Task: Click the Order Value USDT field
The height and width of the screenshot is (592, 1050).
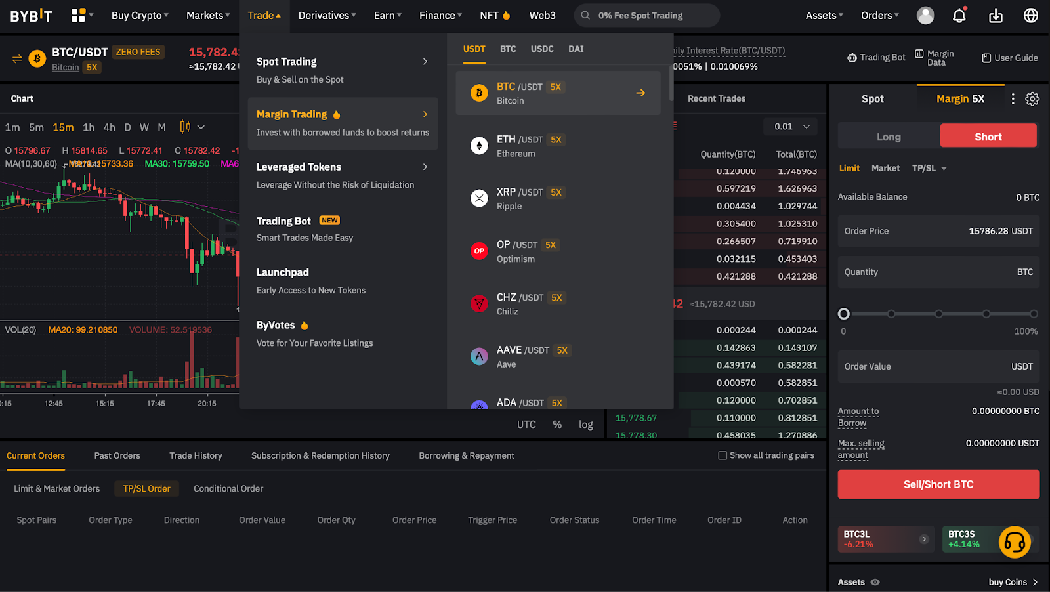Action: tap(938, 366)
